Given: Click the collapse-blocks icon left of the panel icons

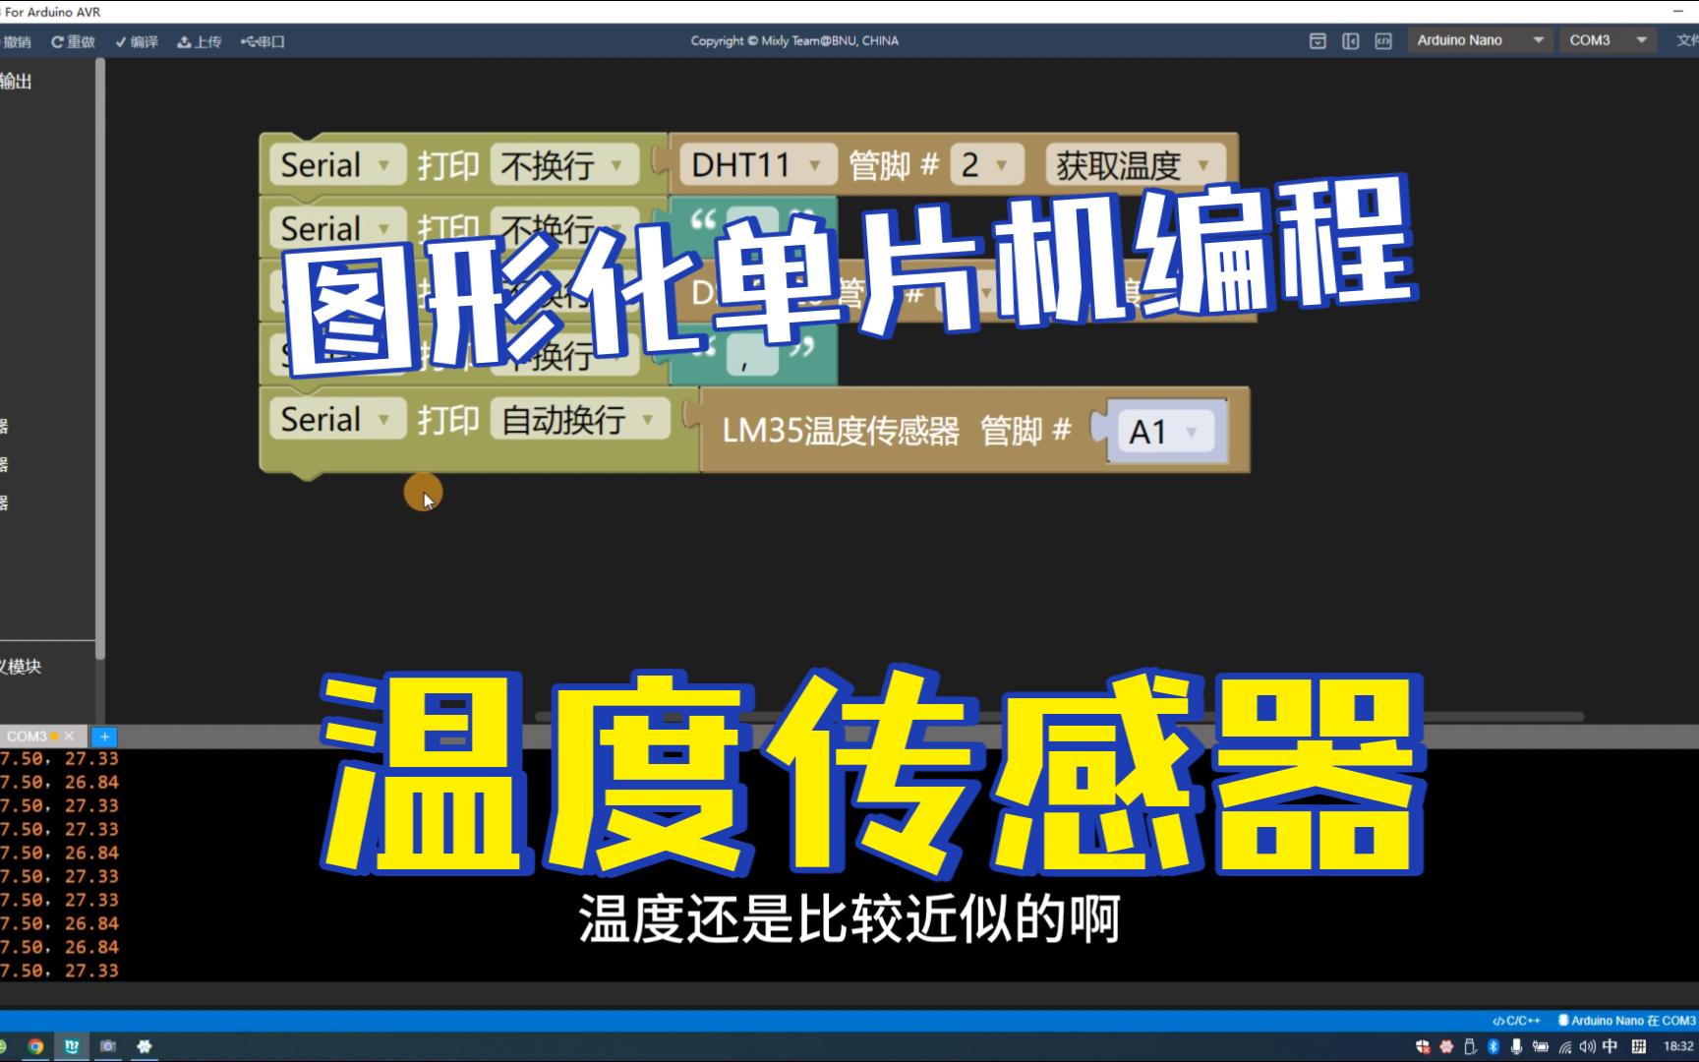Looking at the screenshot, I should (1318, 41).
